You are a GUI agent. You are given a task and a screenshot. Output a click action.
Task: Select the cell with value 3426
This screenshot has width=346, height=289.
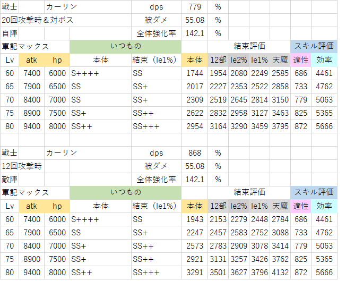tap(259, 259)
